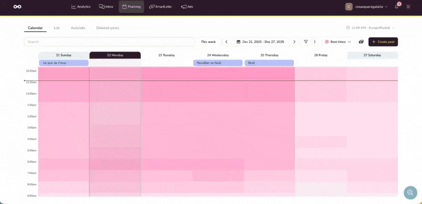Open the Europe/Madrid timezone selector
Viewport: 422px width, 204px height.
[x=371, y=28]
